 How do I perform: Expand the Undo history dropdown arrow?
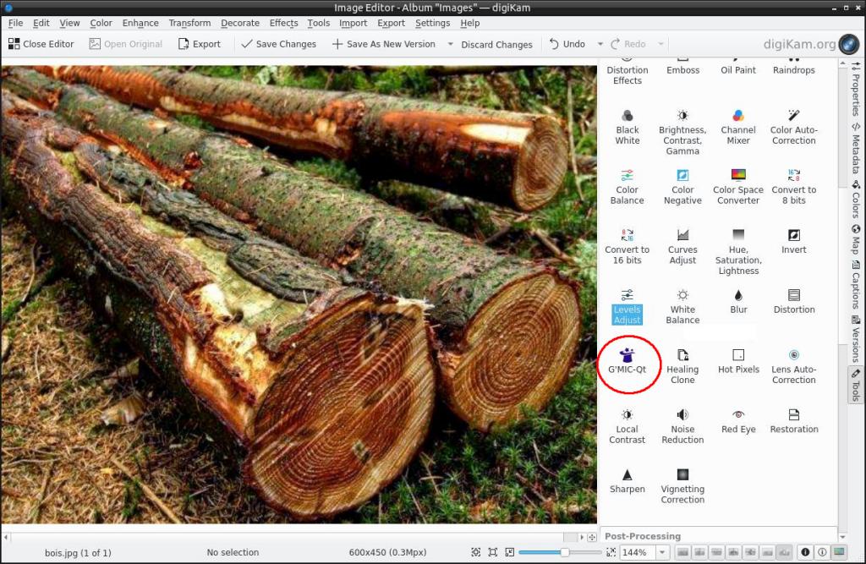tap(600, 44)
